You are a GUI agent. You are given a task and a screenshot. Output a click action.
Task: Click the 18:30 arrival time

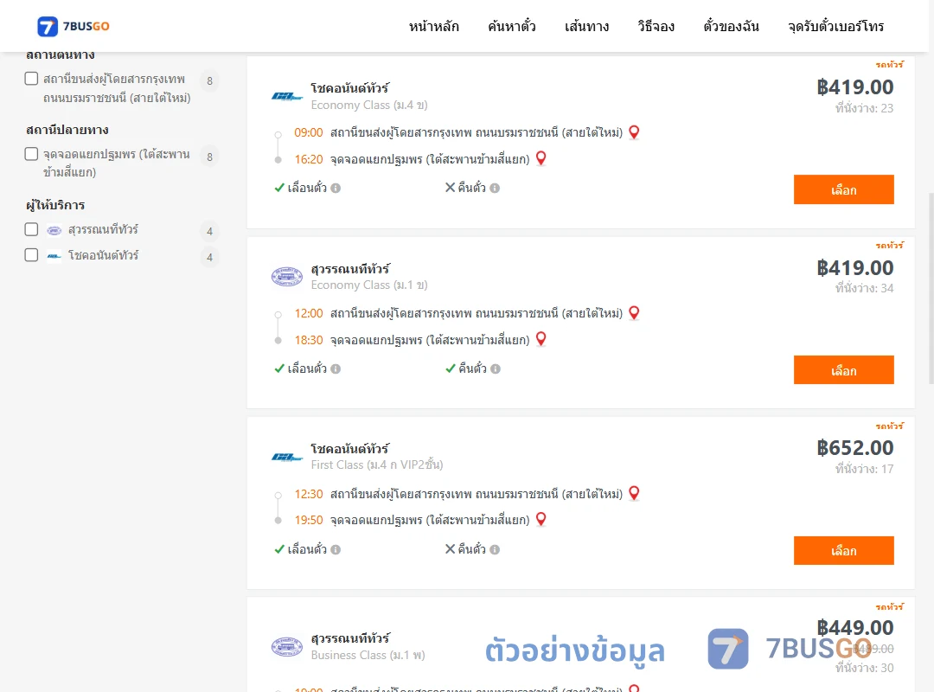[309, 340]
